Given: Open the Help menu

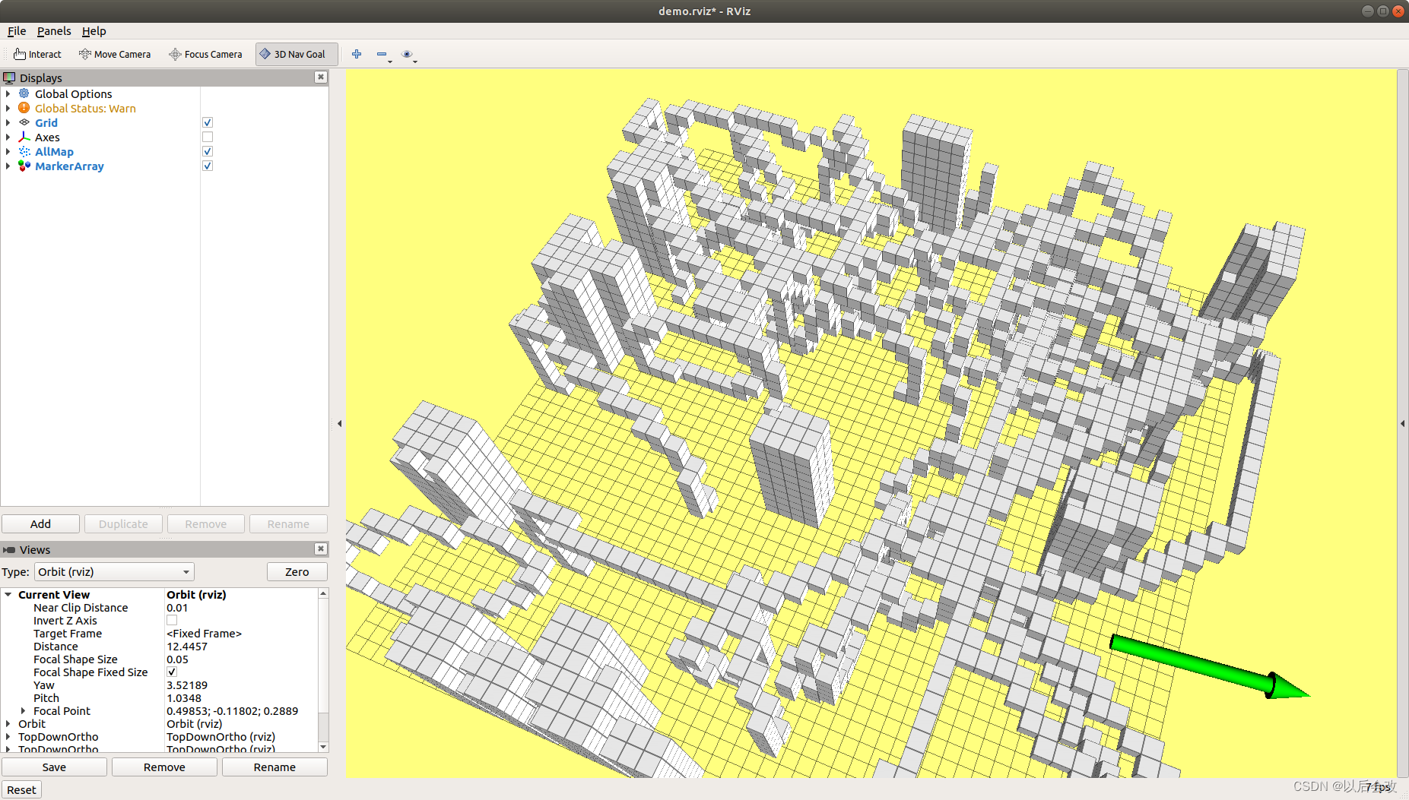Looking at the screenshot, I should [x=94, y=31].
